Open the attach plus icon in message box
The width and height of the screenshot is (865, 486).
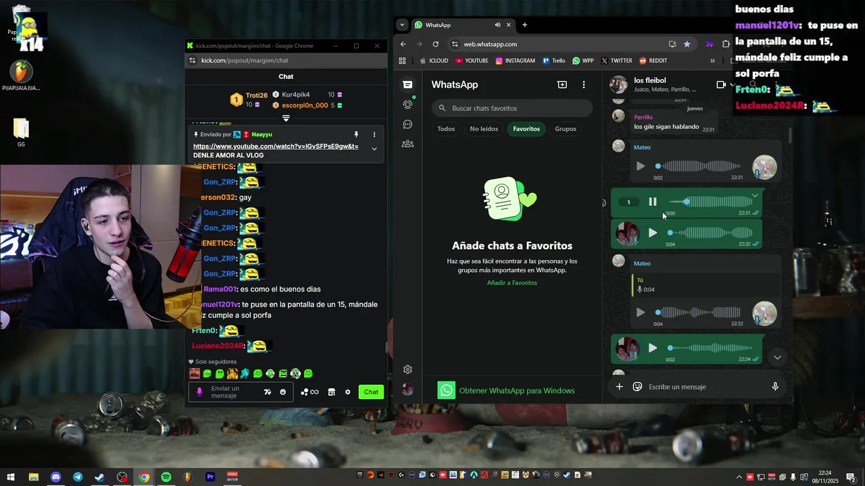coord(619,387)
